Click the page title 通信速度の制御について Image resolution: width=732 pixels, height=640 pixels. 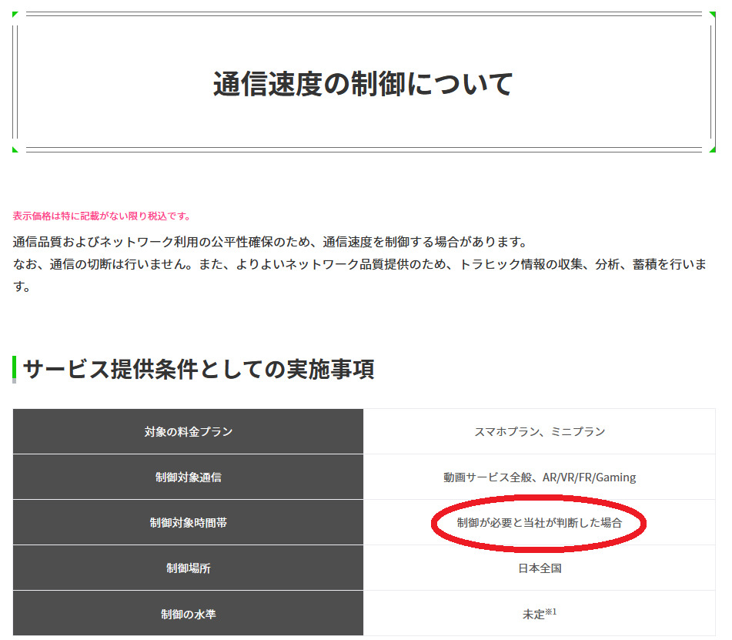coord(363,83)
